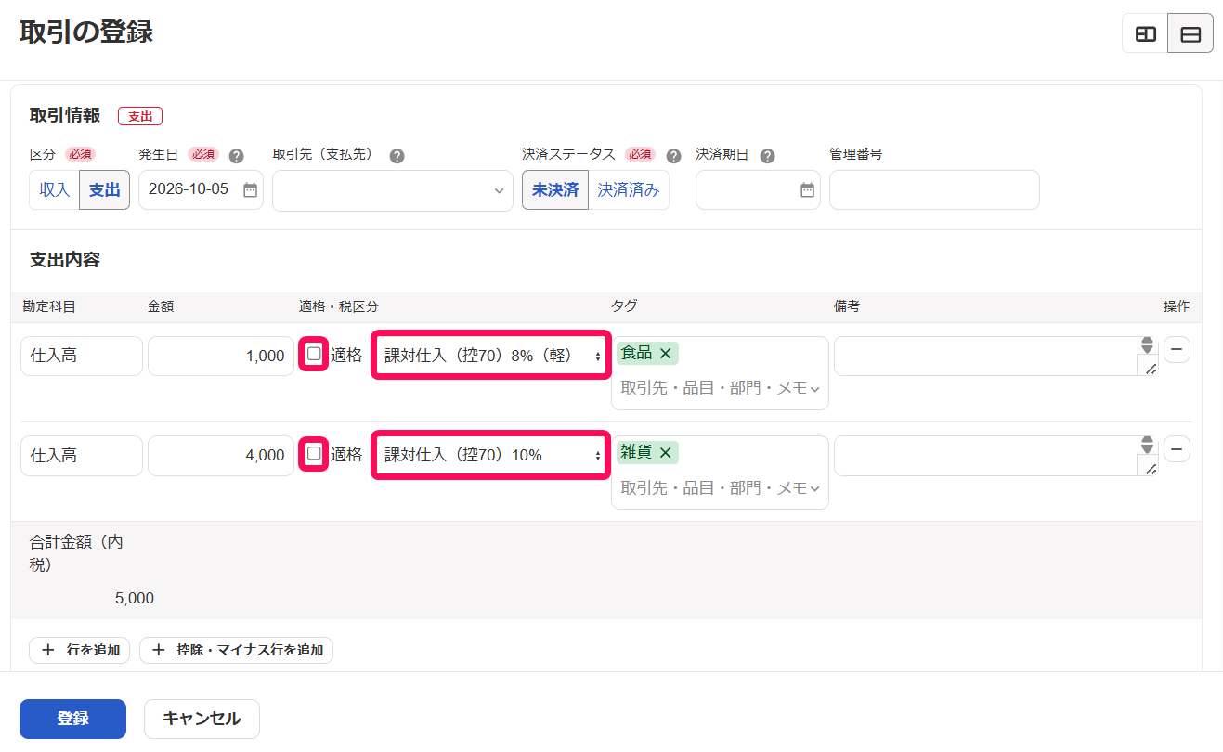
Task: Remove the 雑貨 tag
Action: point(665,453)
